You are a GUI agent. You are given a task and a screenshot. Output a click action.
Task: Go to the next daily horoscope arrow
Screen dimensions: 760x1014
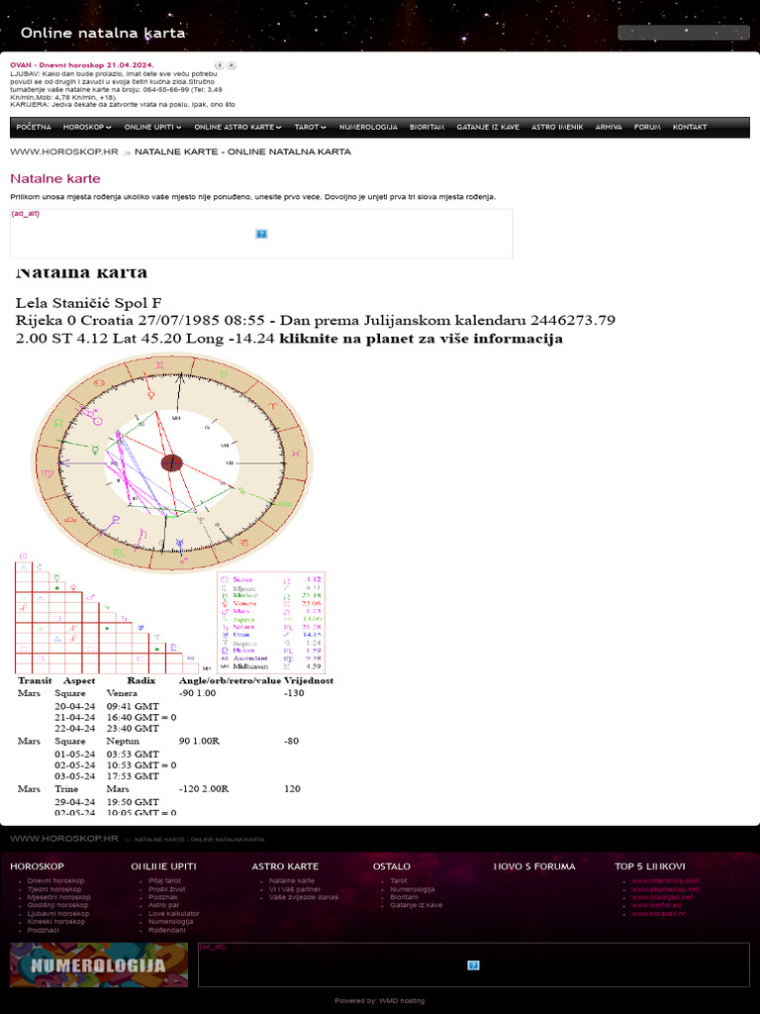[232, 65]
